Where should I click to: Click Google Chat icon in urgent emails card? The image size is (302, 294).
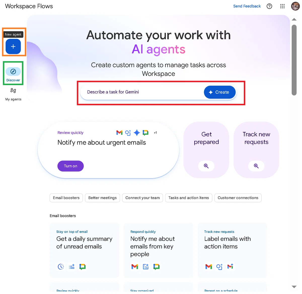(x=145, y=133)
